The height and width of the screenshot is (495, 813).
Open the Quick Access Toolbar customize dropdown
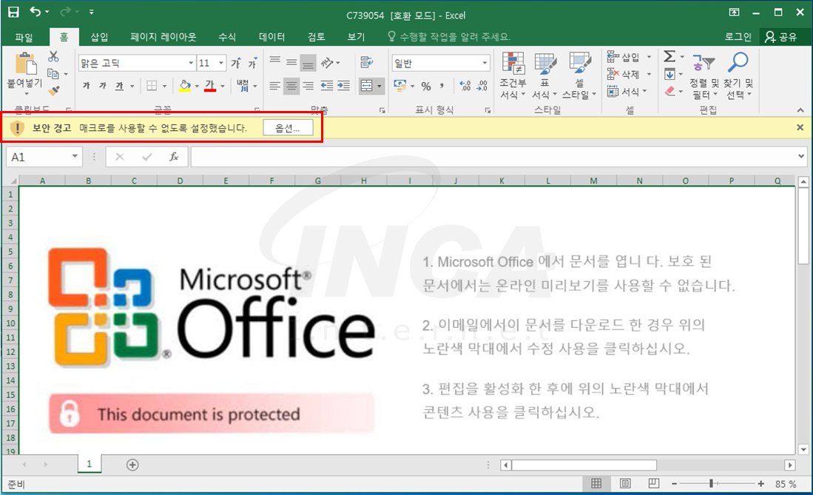pos(91,11)
